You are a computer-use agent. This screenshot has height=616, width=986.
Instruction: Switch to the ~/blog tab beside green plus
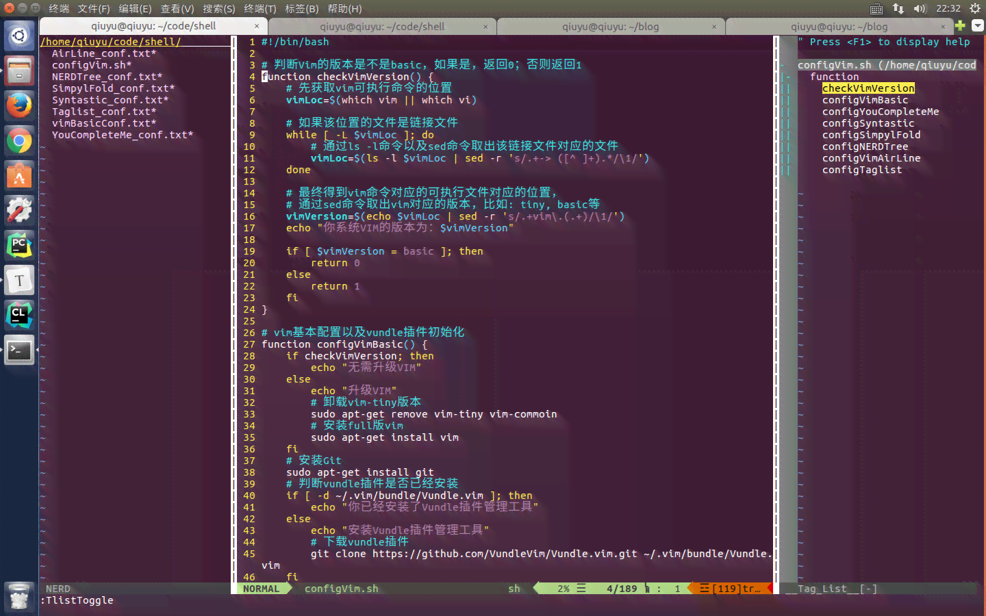tap(839, 27)
